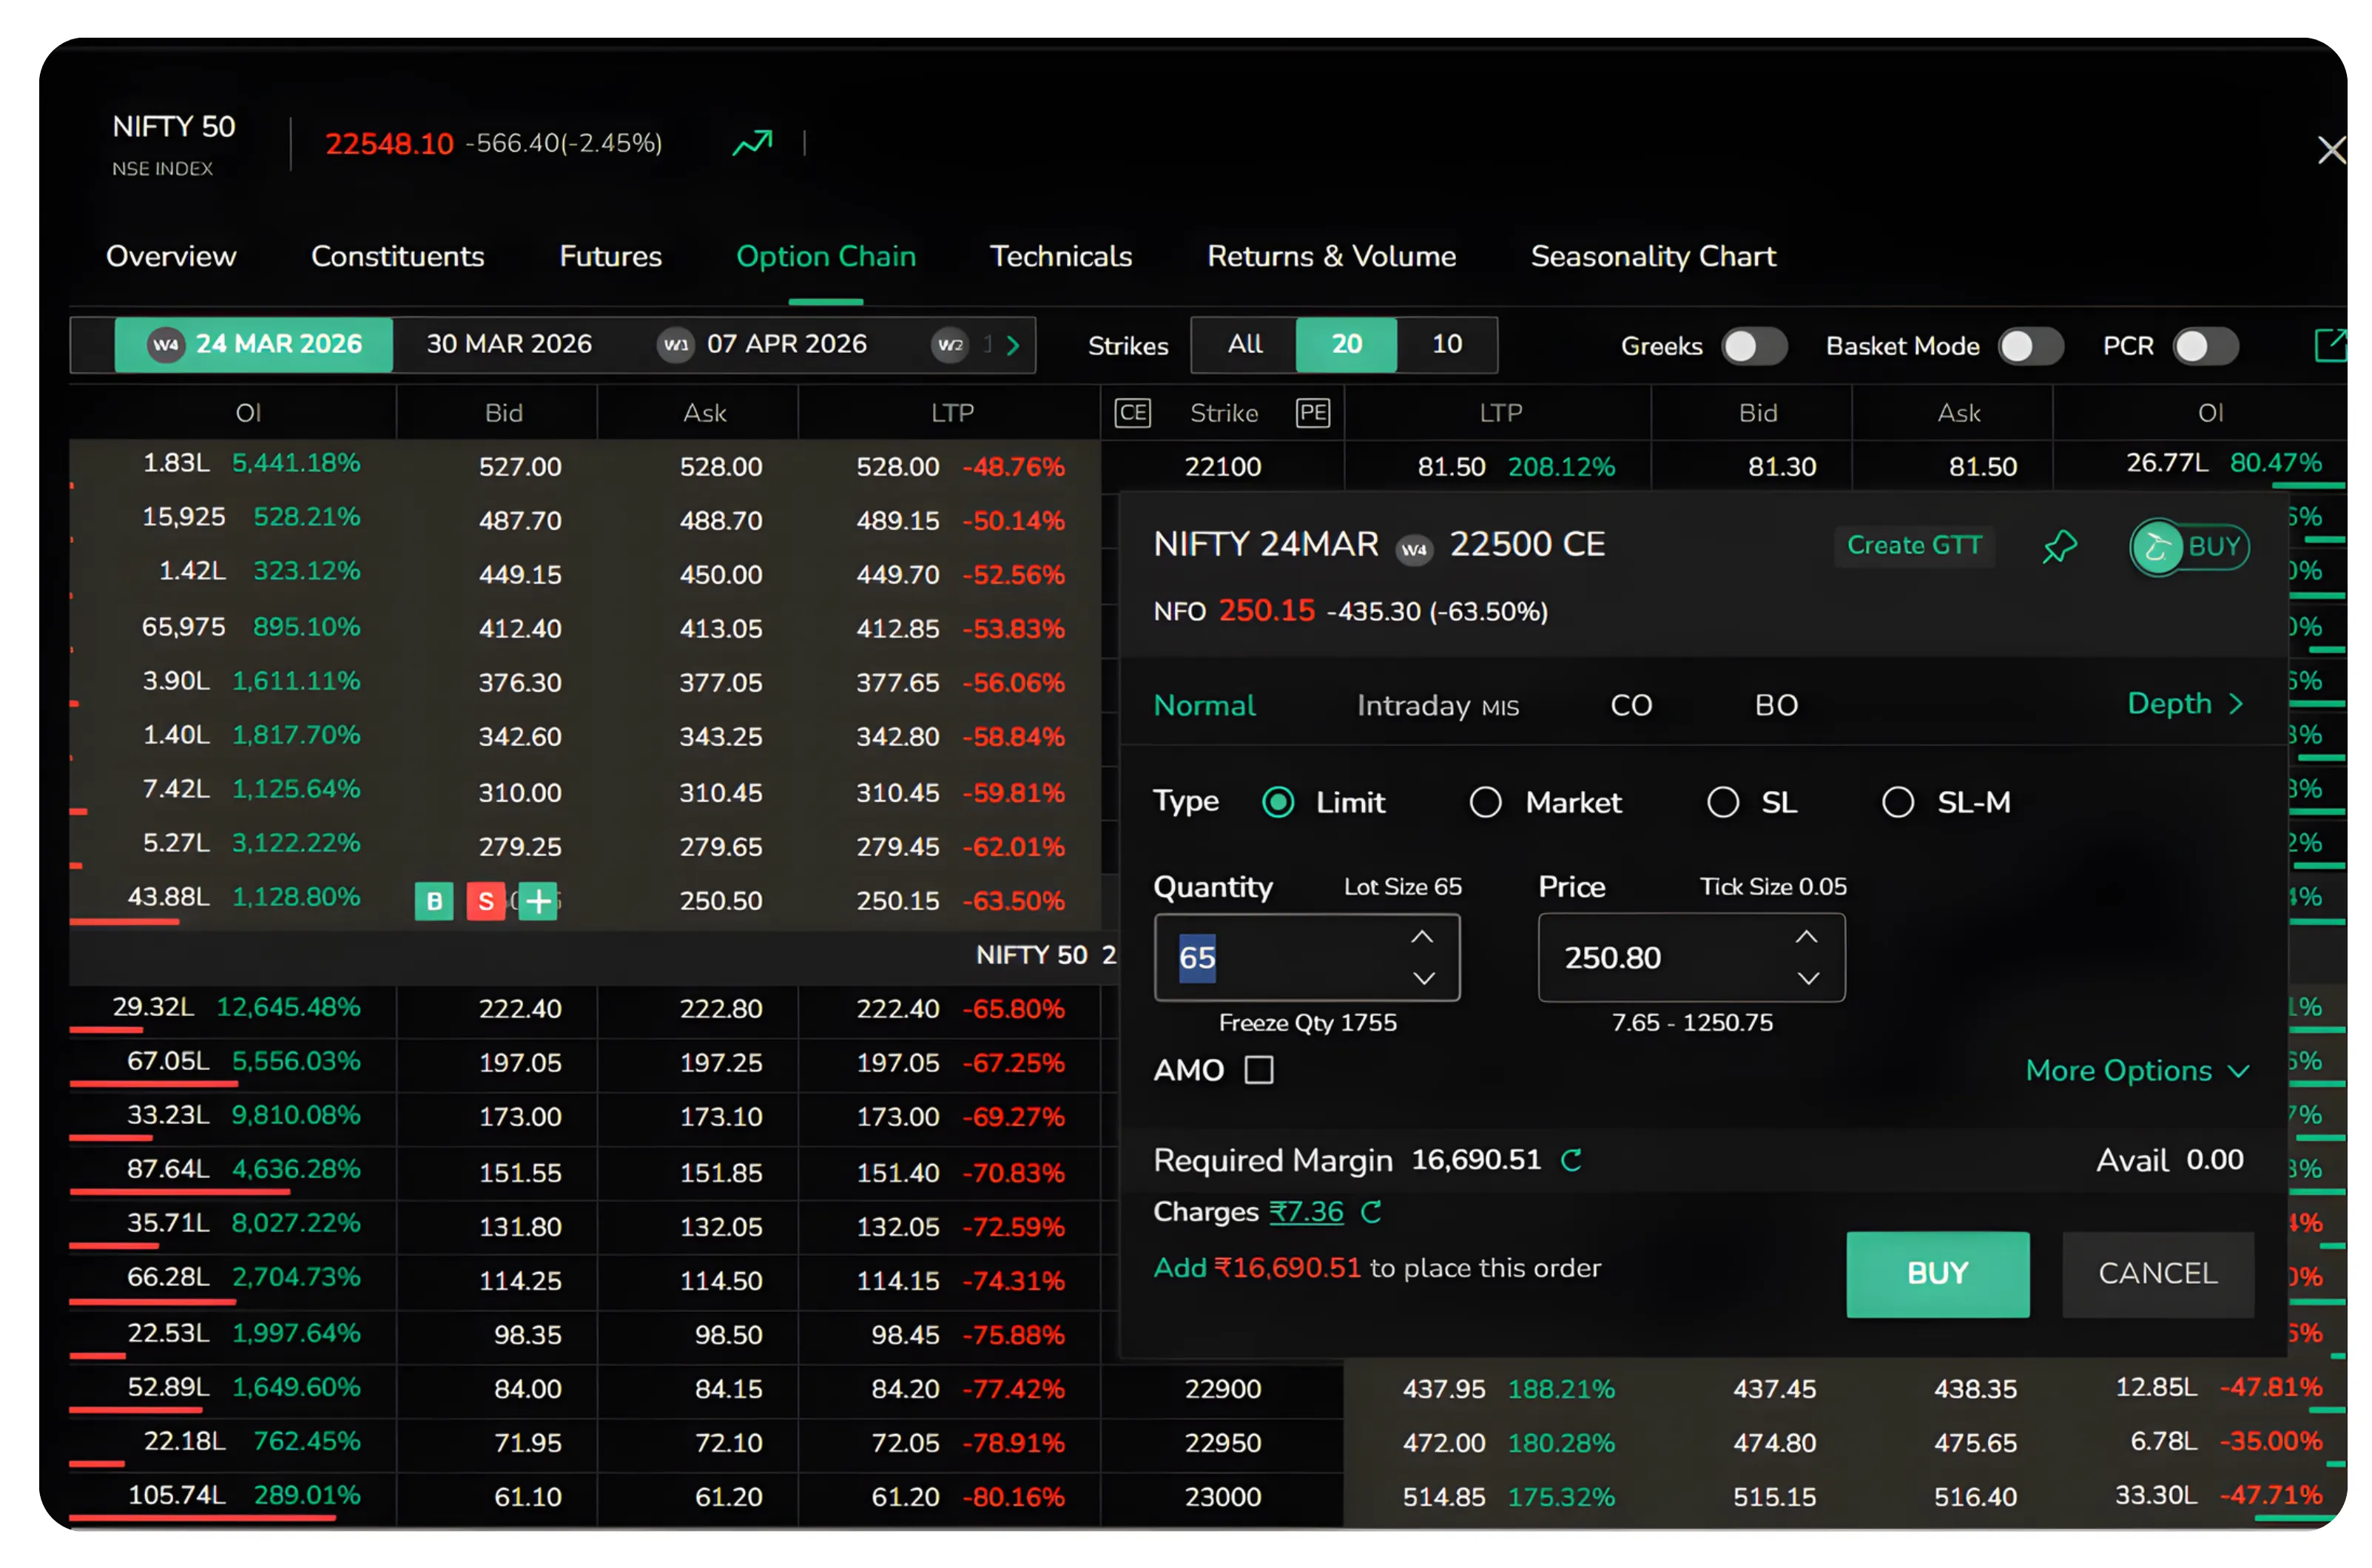This screenshot has width=2372, height=1568.
Task: Open option chain in new window via popout icon
Action: click(2331, 345)
